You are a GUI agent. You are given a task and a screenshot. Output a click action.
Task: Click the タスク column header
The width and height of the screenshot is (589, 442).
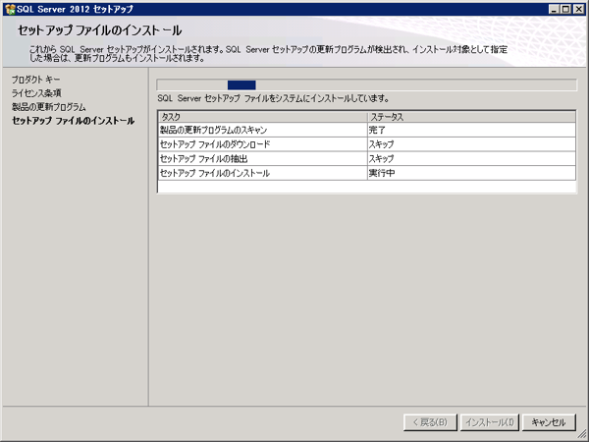click(x=262, y=117)
